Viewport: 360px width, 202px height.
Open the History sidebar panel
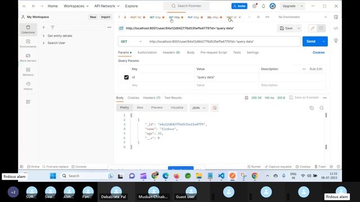[x=28, y=86]
